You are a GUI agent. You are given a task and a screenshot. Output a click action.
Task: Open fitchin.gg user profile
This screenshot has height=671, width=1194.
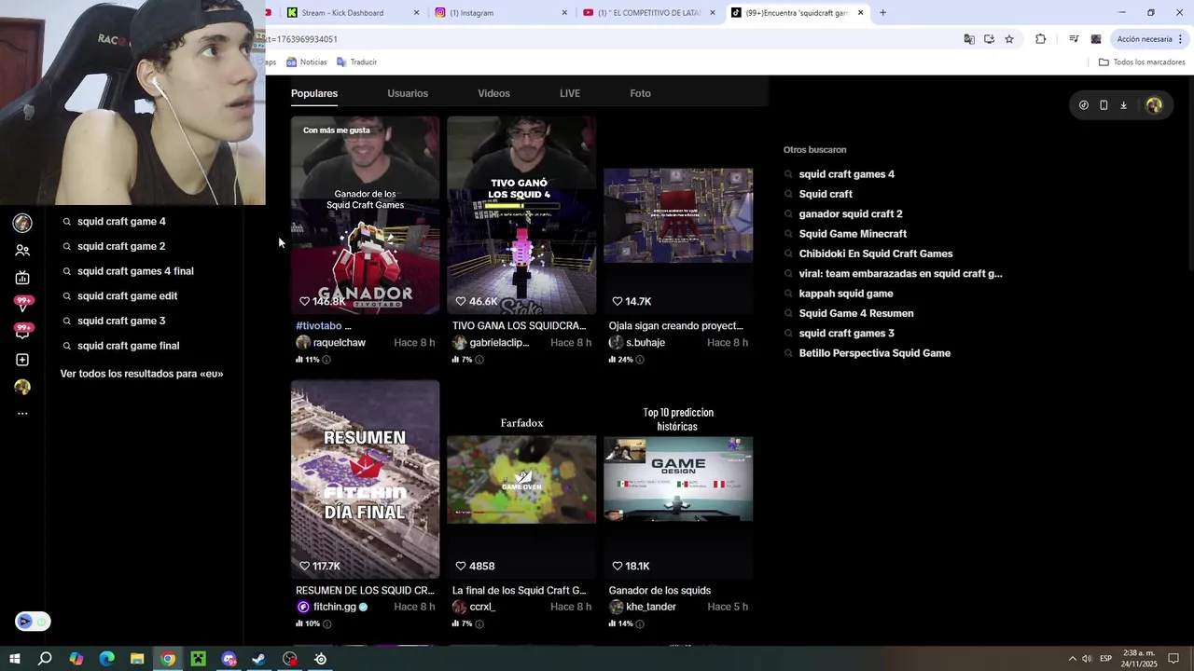coord(334,607)
